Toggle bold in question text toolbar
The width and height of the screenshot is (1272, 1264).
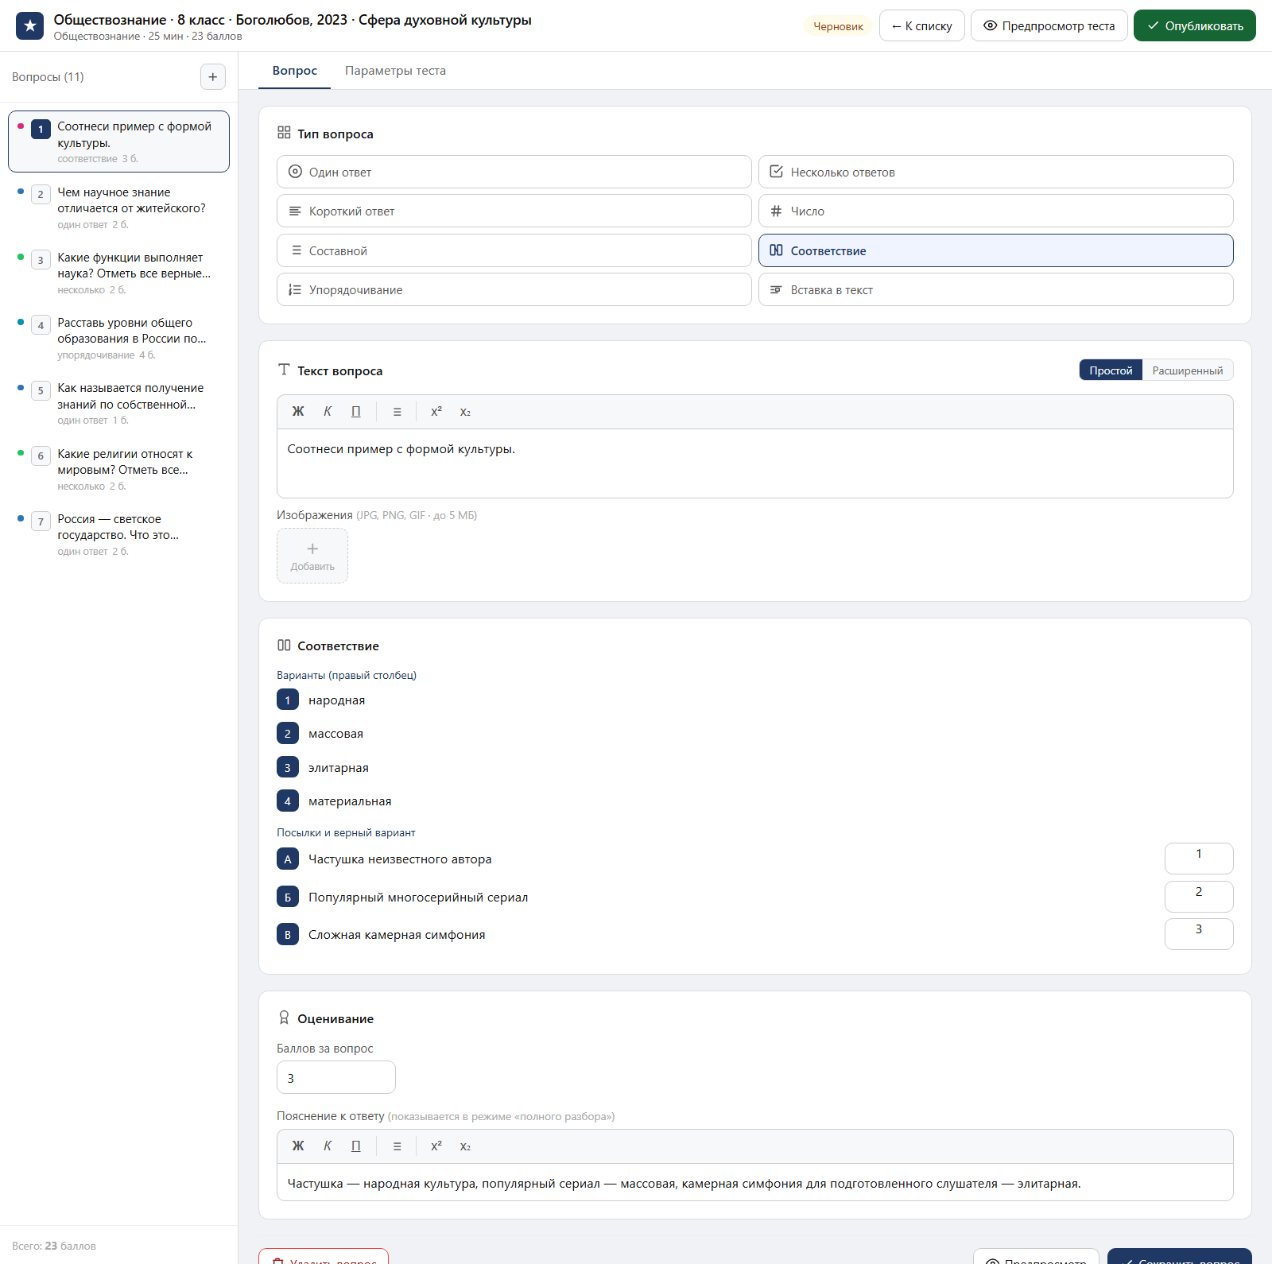[x=298, y=412]
